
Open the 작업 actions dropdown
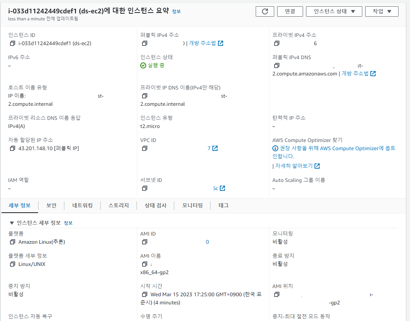[x=382, y=11]
